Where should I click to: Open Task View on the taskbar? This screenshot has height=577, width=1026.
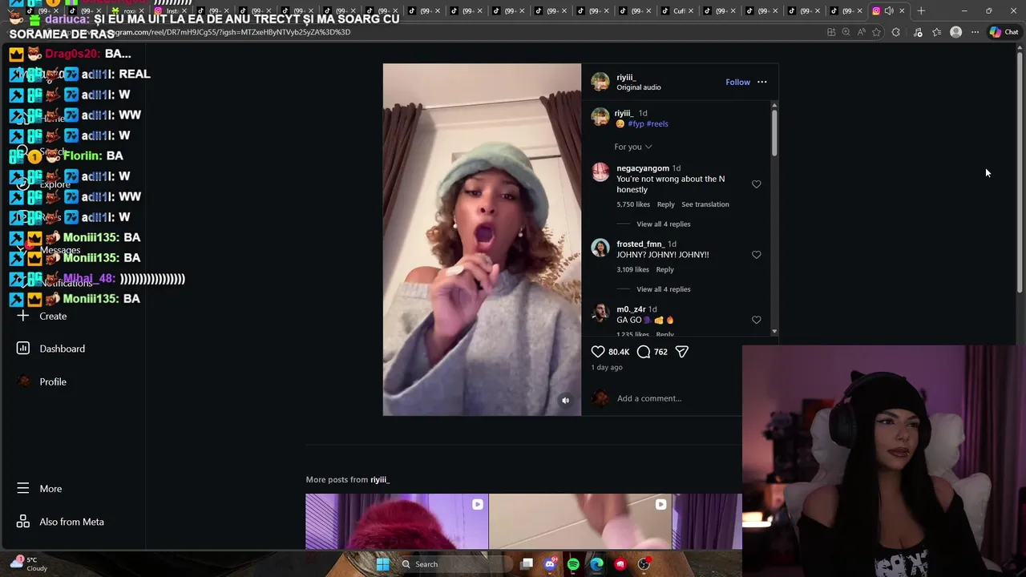click(527, 564)
